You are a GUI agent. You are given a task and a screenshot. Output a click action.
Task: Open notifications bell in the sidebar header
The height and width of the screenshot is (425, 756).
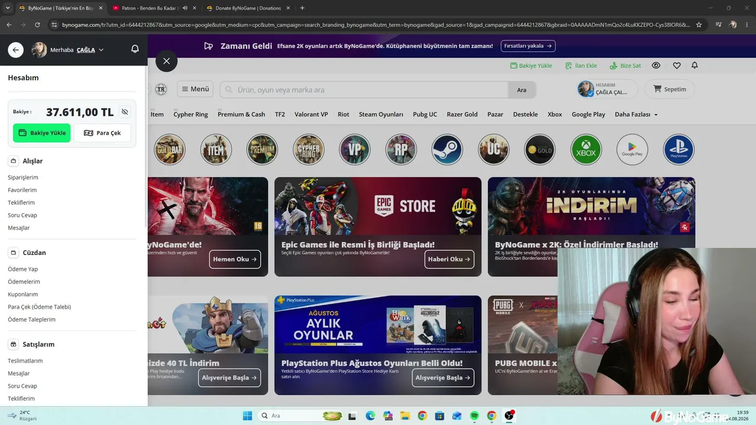[x=135, y=50]
